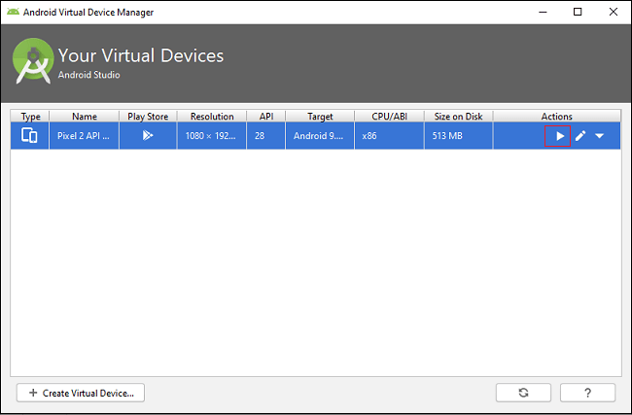Minimize the Android Virtual Device Manager window

[x=543, y=12]
